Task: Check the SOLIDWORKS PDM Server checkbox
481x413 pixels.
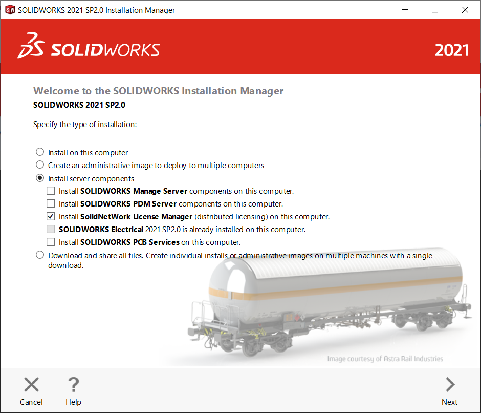Action: pos(51,203)
